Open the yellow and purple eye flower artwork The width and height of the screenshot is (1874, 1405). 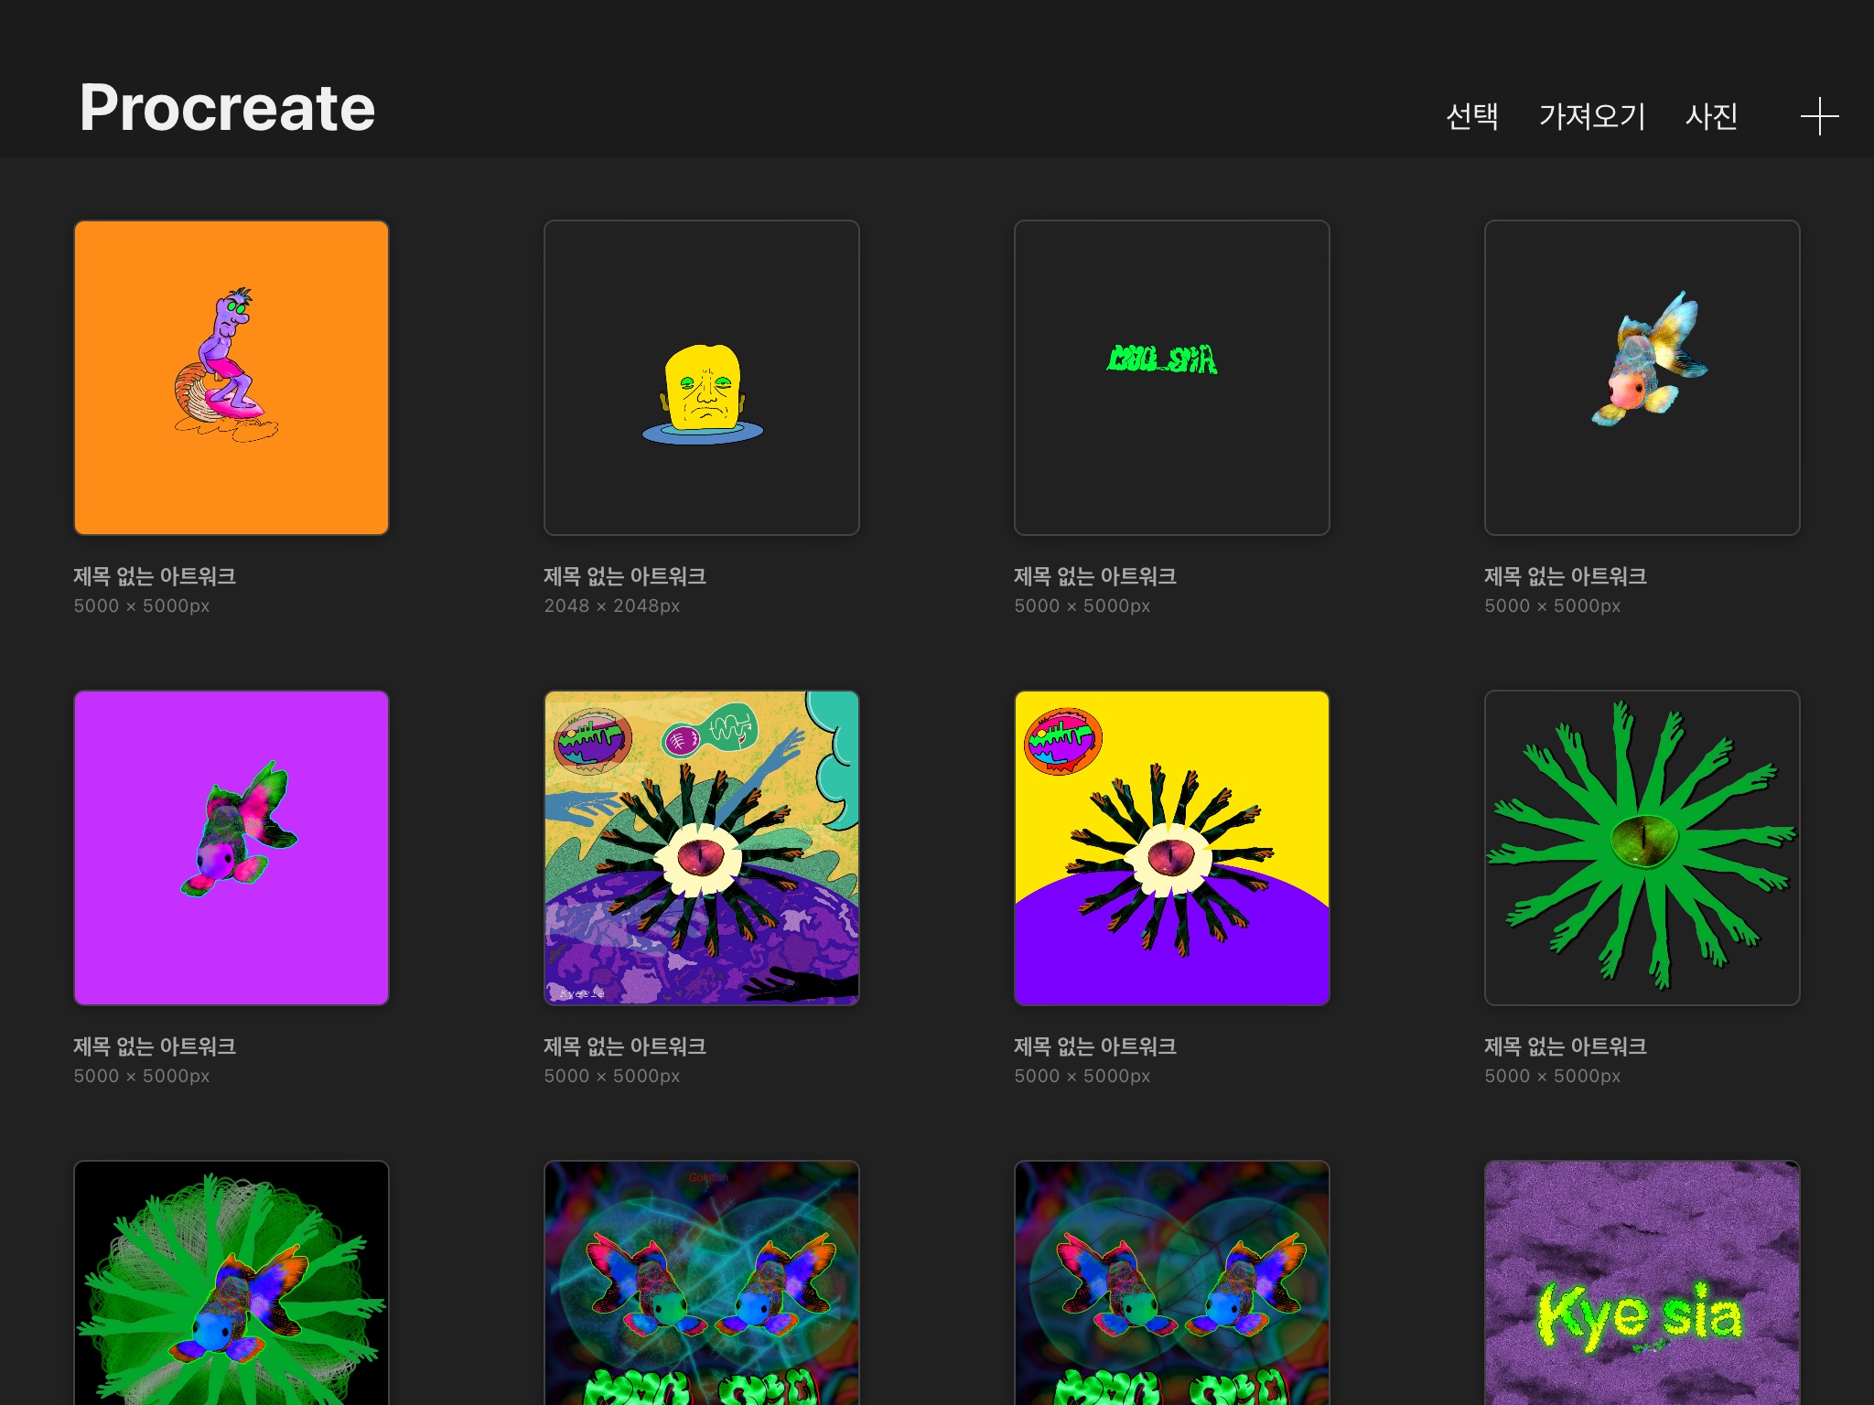1171,847
